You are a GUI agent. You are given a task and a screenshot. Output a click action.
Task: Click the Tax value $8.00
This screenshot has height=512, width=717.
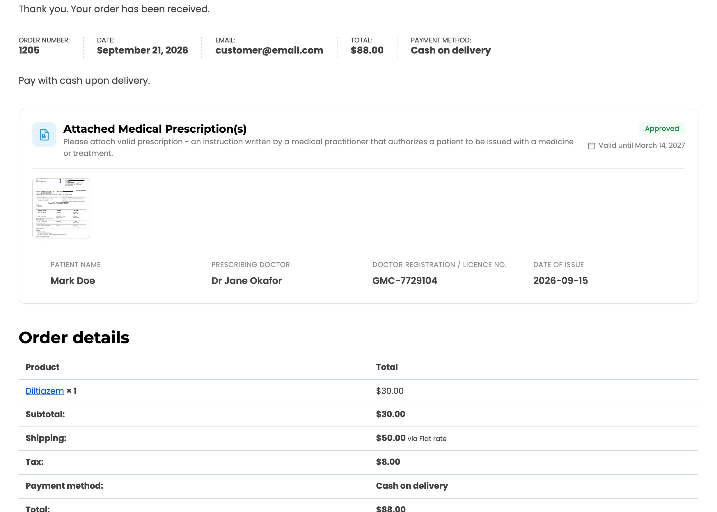coord(388,462)
